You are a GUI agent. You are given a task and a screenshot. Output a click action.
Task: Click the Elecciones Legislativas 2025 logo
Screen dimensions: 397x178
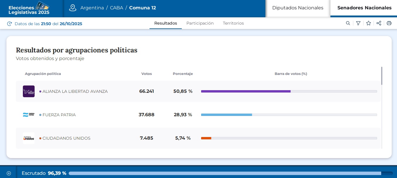(29, 8)
